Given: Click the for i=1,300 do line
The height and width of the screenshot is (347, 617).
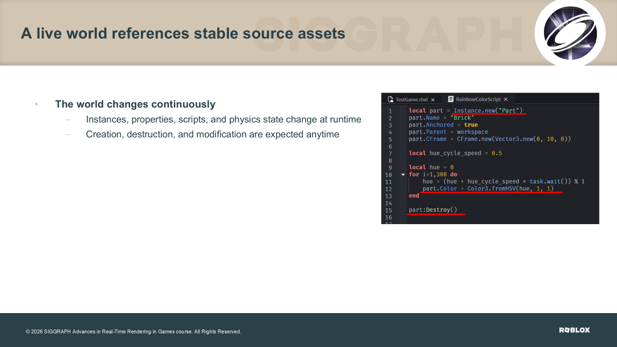Looking at the screenshot, I should click(433, 175).
